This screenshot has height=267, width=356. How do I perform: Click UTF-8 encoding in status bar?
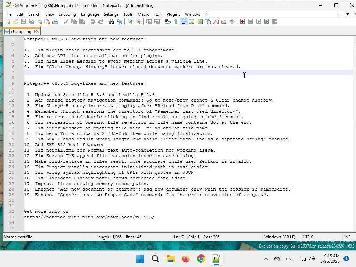[308, 237]
